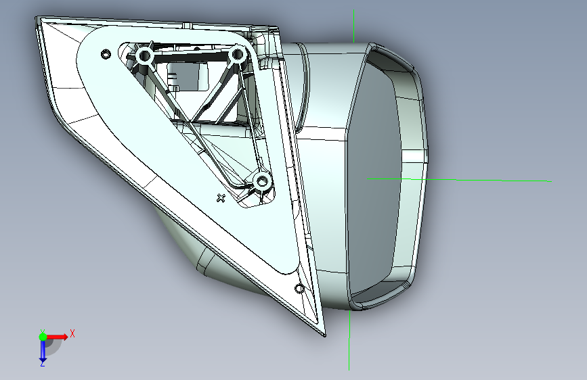Select the top-right screw boss on bracket
This screenshot has height=380, width=587.
pyautogui.click(x=237, y=55)
